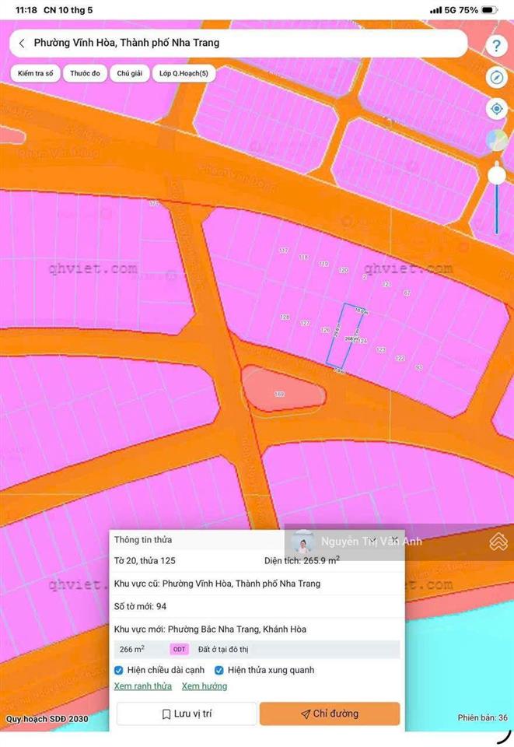Select parcel 122 on the map

[x=400, y=358]
